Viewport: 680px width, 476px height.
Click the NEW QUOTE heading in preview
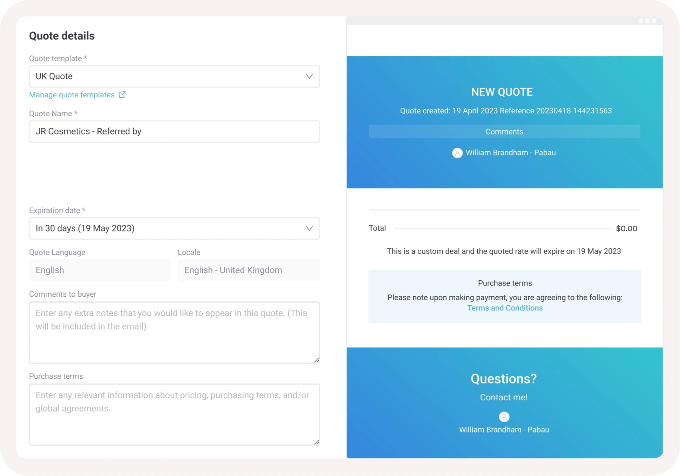(x=502, y=92)
